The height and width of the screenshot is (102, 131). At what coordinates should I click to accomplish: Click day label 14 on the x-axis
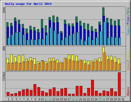tap(58, 99)
